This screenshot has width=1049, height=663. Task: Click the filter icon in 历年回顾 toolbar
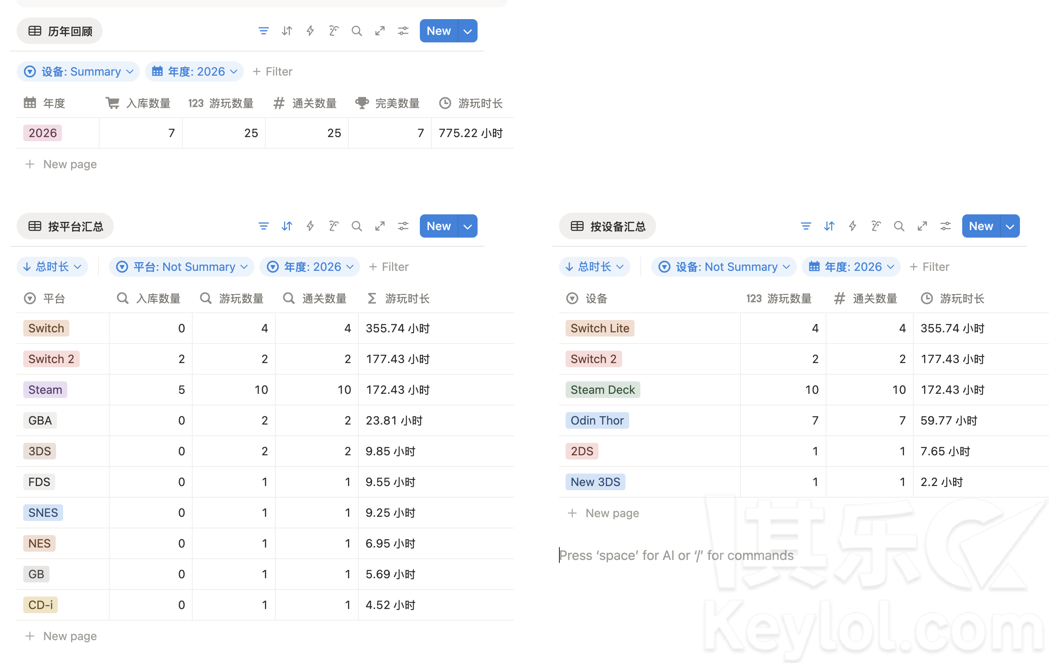point(263,31)
